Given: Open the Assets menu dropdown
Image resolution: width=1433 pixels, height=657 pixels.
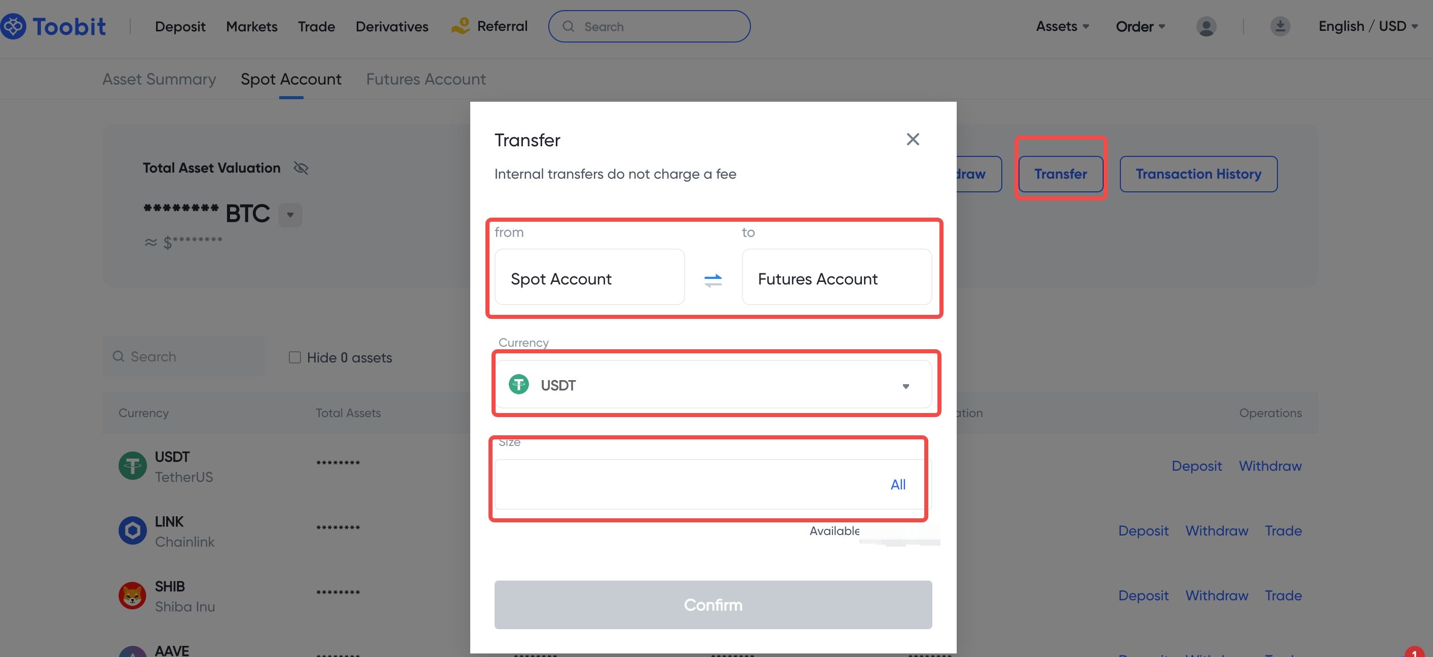Looking at the screenshot, I should pyautogui.click(x=1062, y=27).
